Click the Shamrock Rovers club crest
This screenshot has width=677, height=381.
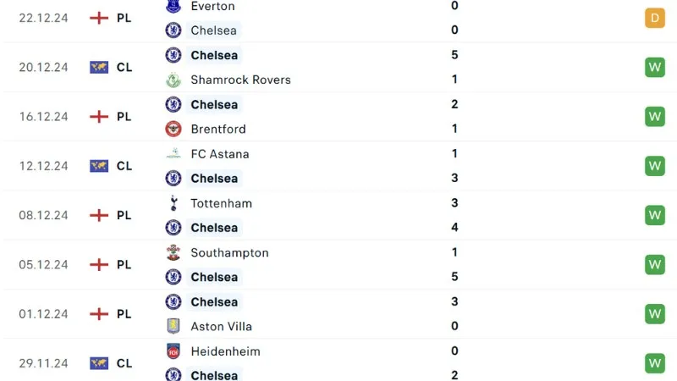click(x=173, y=80)
